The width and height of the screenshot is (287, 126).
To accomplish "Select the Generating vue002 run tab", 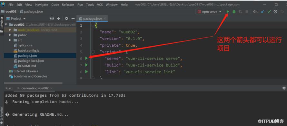I will [35, 88].
